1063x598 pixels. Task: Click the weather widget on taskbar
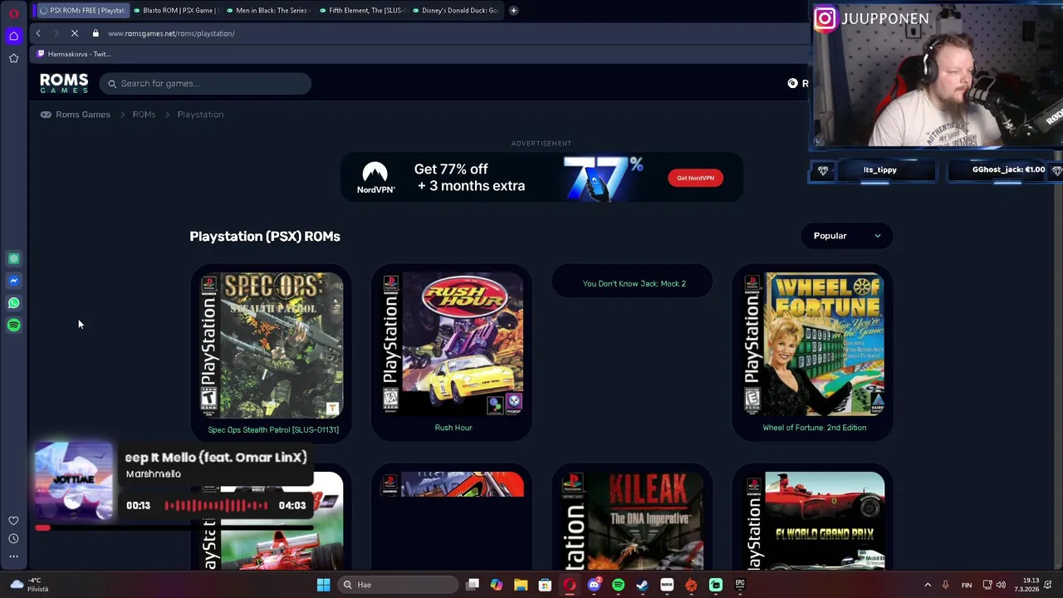tap(28, 585)
